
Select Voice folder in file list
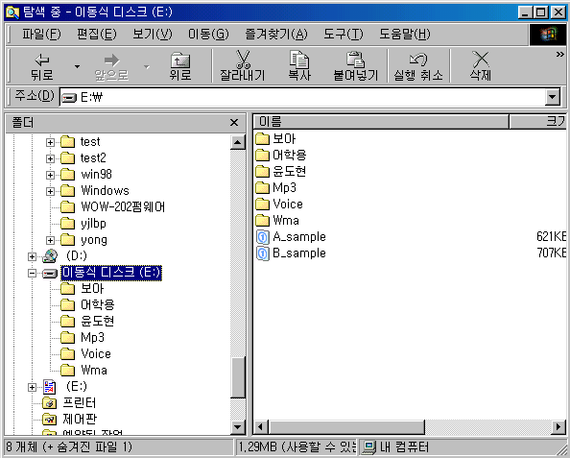pyautogui.click(x=288, y=205)
